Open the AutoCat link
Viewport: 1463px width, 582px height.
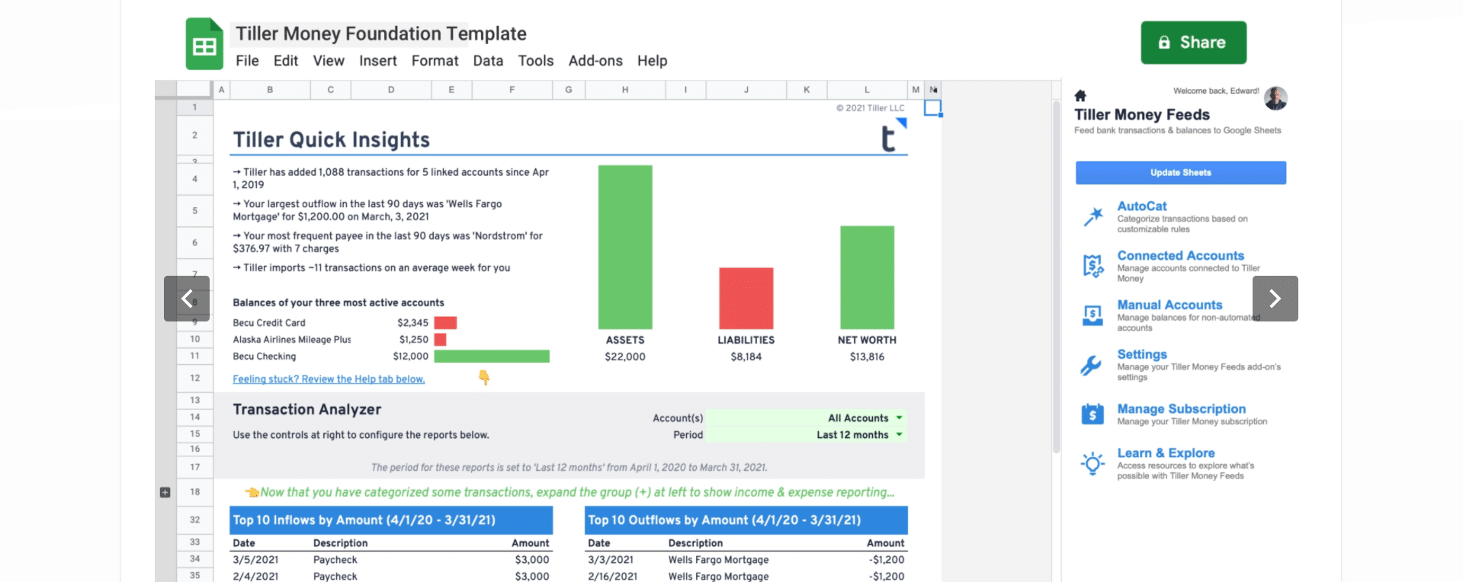tap(1141, 206)
